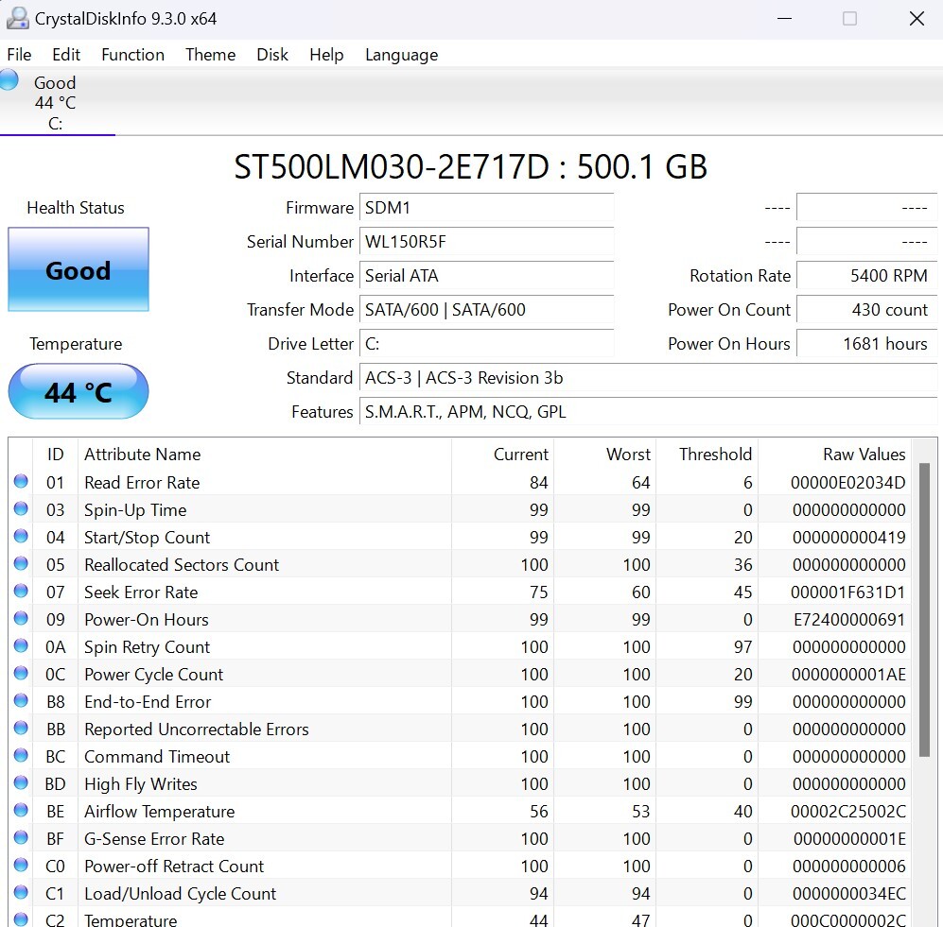Select the Power Cycle Count attribute name
This screenshot has height=927, width=943.
153,675
